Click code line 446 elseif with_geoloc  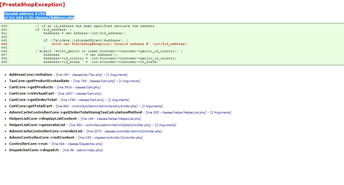click(x=109, y=51)
